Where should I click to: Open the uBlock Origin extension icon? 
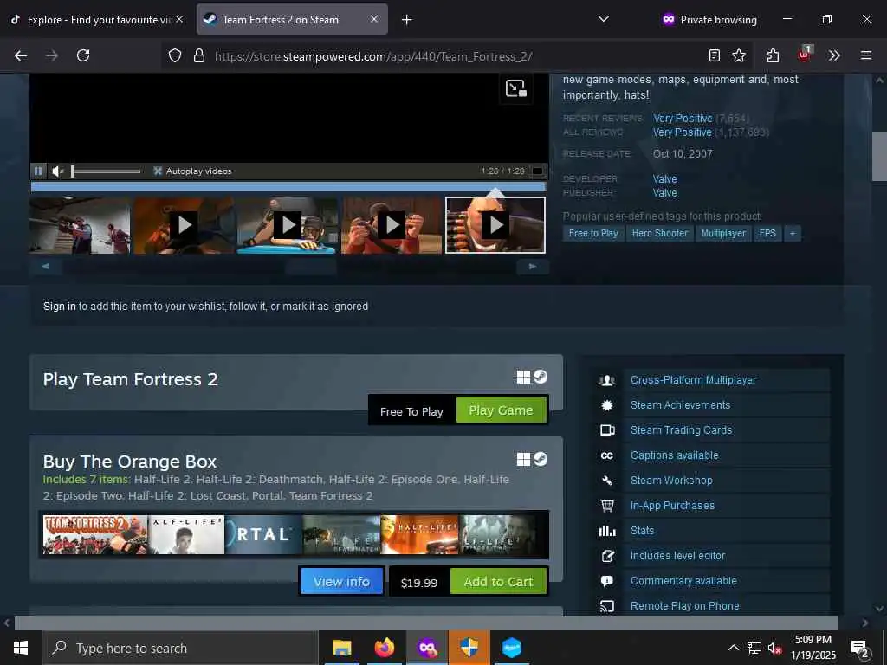tap(805, 55)
